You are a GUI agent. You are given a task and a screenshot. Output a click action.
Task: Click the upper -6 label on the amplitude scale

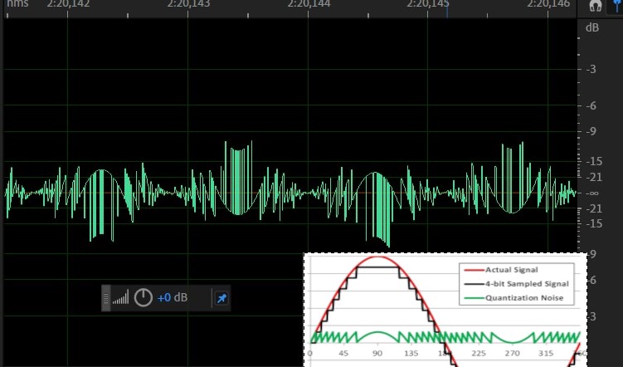[x=591, y=105]
